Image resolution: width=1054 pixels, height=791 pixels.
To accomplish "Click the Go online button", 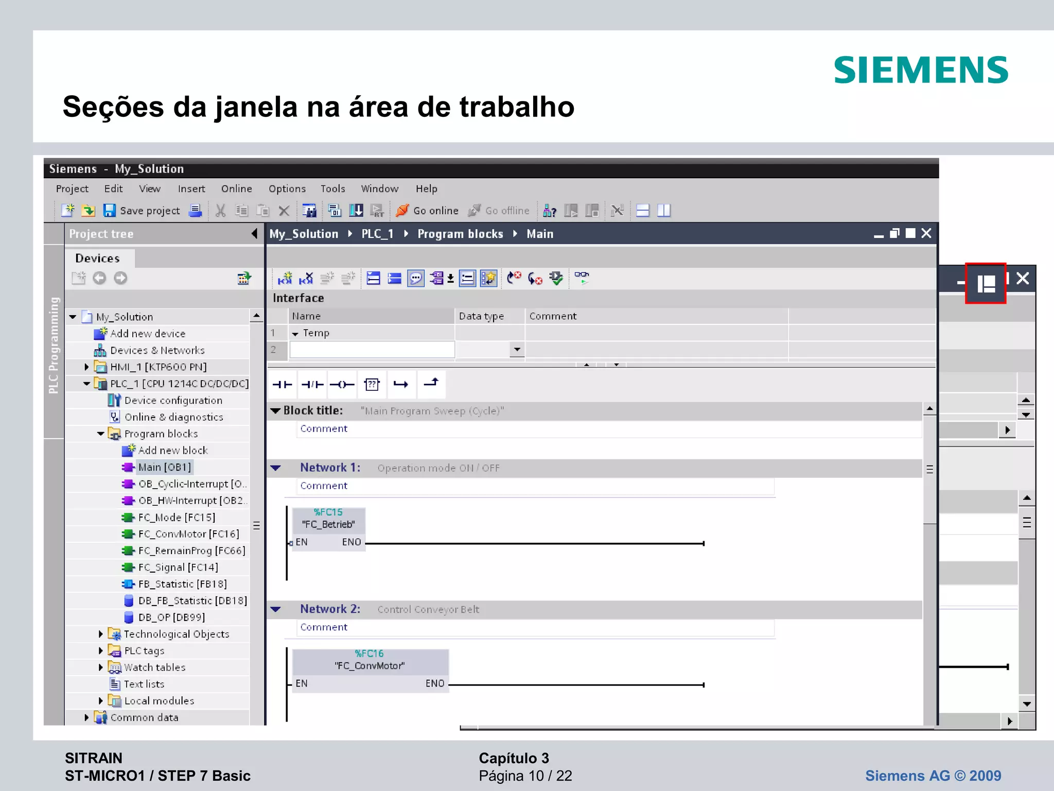I will tap(427, 210).
